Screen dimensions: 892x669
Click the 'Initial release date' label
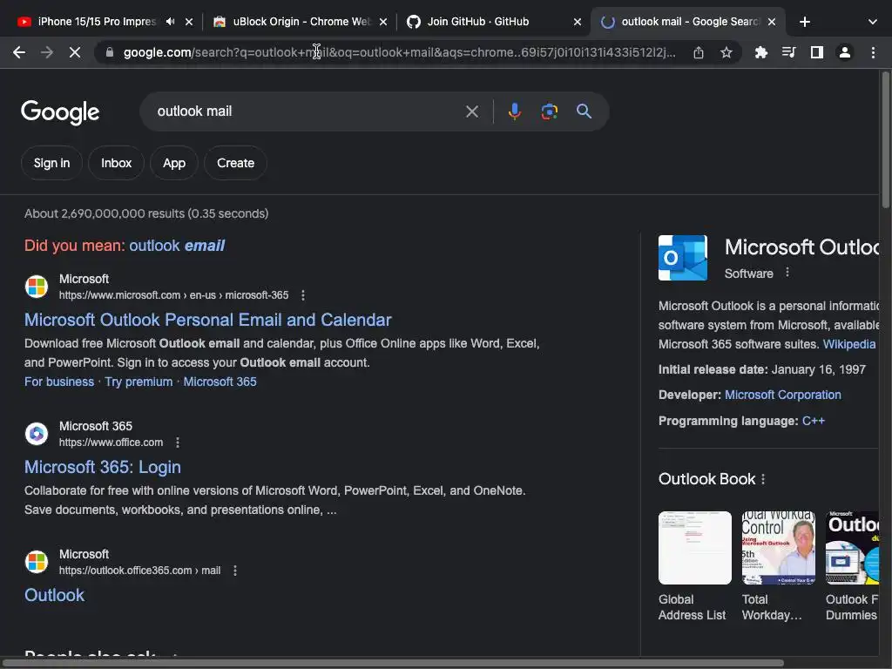713,369
